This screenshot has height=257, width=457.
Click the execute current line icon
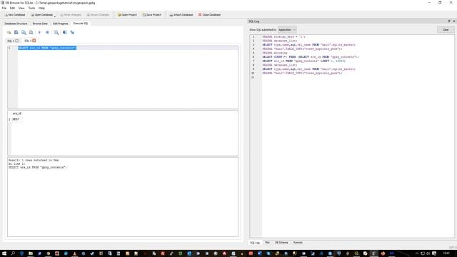47,32
